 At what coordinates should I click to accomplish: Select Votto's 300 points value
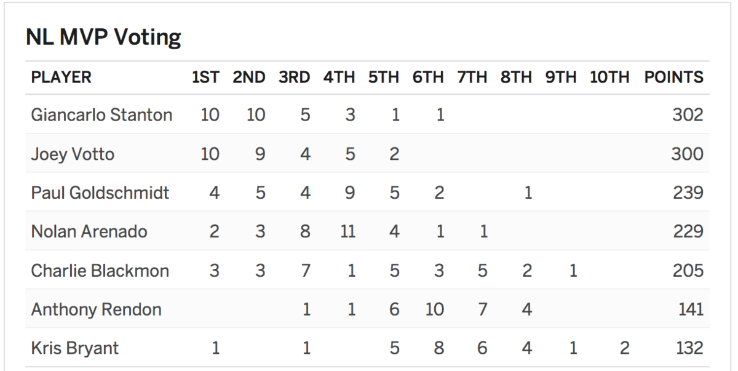pyautogui.click(x=687, y=154)
